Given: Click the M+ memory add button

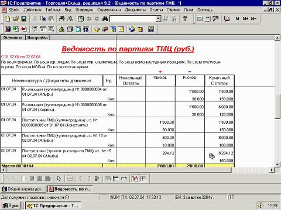Looking at the screenshot, I should (x=245, y=19).
